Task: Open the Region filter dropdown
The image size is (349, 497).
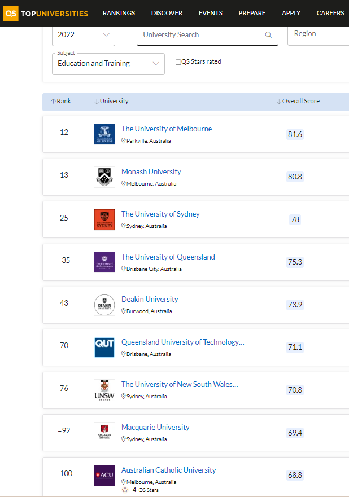Action: point(319,35)
